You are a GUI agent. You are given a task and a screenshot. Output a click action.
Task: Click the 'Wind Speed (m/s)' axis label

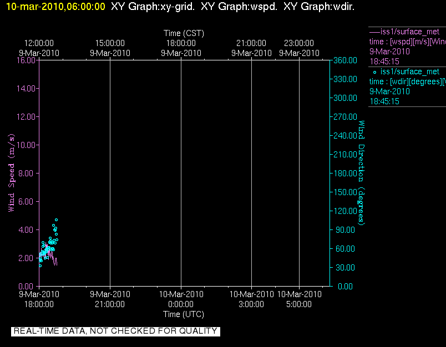point(12,173)
